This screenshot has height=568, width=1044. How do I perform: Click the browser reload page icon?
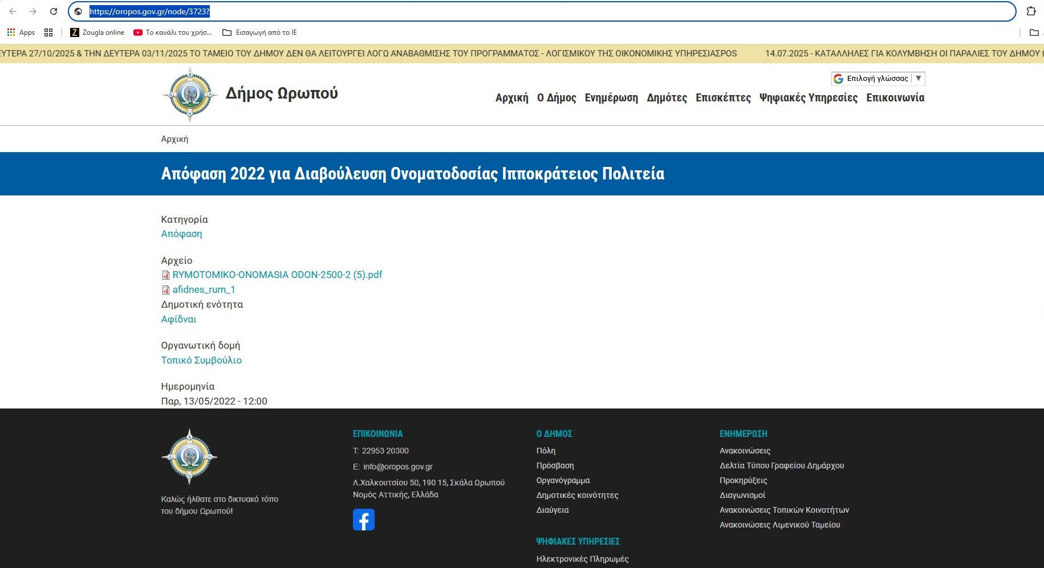54,11
